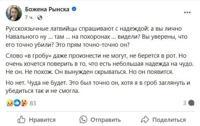This screenshot has width=200, height=126.
Task: Open the three-dot post options menu
Action: pyautogui.click(x=187, y=13)
